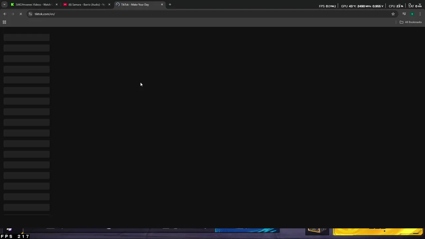Open the green profile avatar menu
425x239 pixels.
click(412, 14)
